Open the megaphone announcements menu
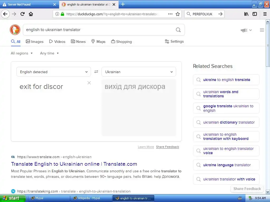 [x=246, y=30]
